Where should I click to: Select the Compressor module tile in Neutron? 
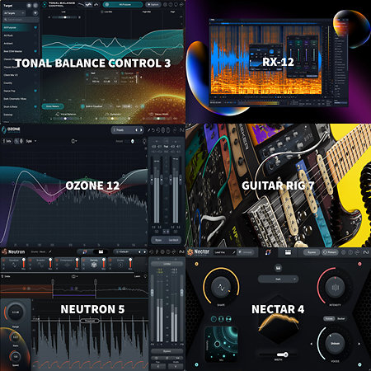(67, 264)
